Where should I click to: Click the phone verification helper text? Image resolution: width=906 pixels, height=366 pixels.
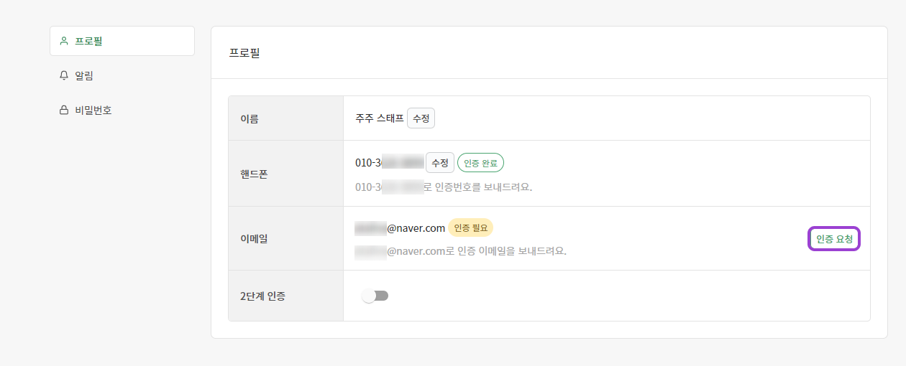447,187
